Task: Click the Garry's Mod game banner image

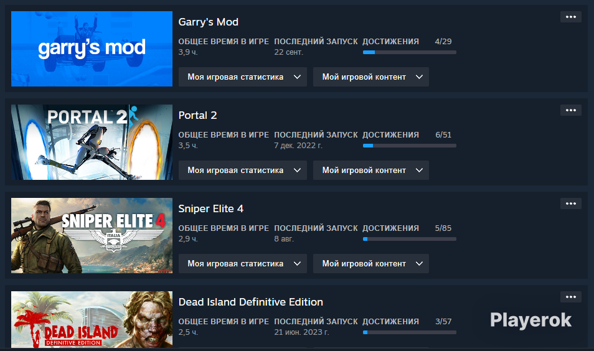Action: [92, 49]
